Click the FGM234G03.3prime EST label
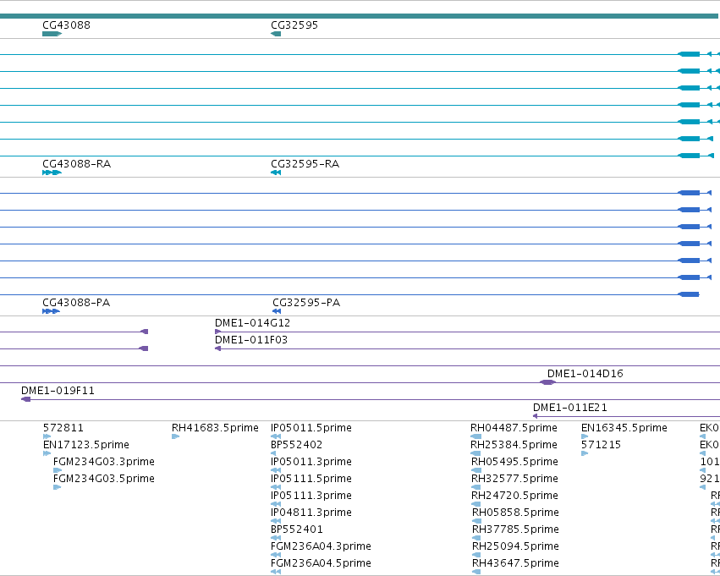This screenshot has height=576, width=720. (x=104, y=462)
